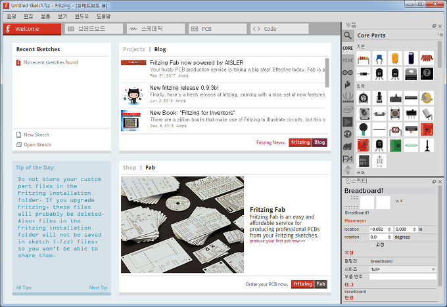The image size is (447, 307).
Task: Pick the green circuit board part
Action: [395, 145]
